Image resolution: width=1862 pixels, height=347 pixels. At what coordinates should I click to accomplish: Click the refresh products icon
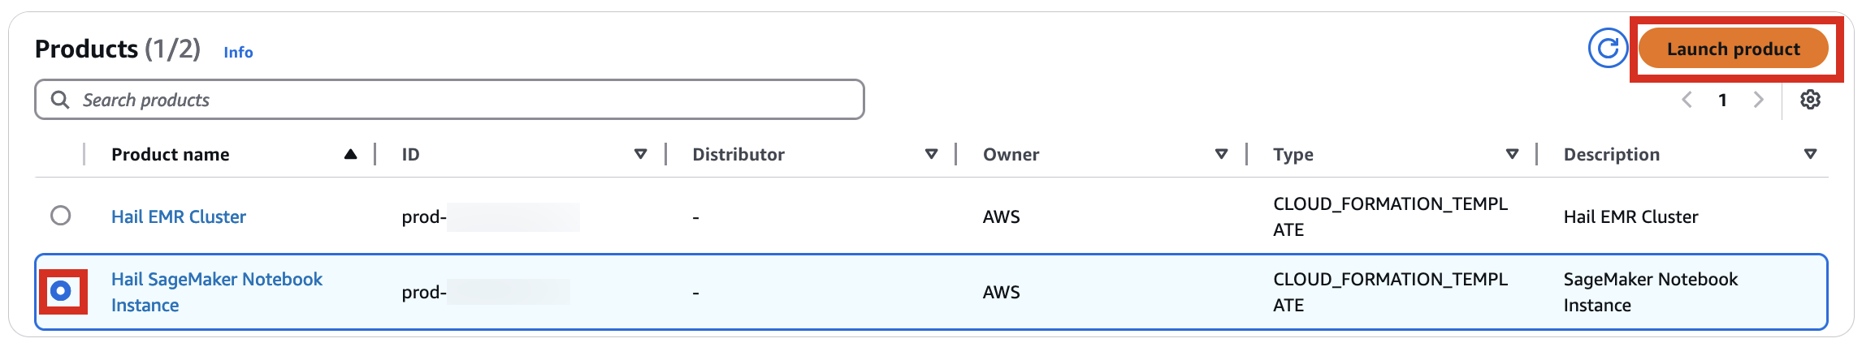point(1608,49)
